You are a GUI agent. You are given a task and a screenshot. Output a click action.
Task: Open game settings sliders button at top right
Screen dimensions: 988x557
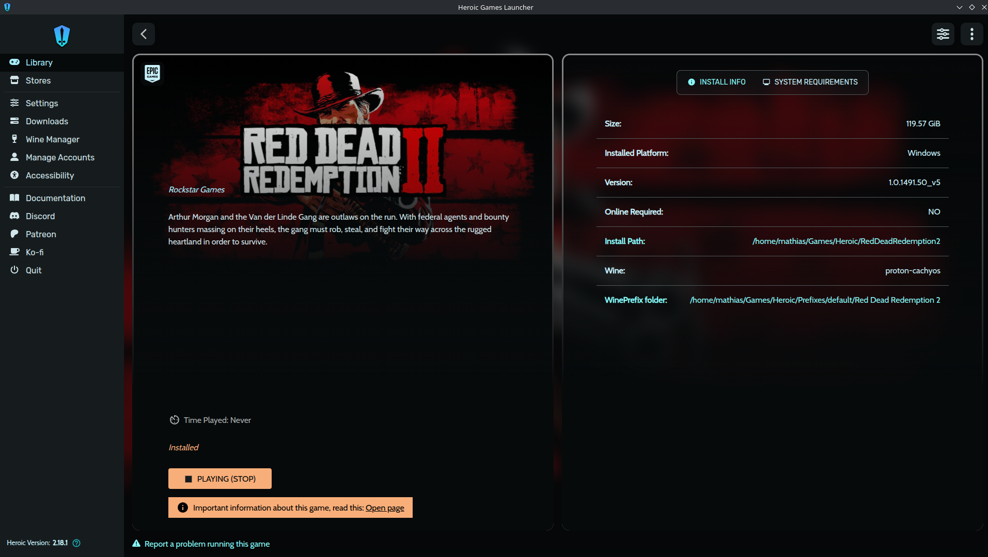point(943,34)
